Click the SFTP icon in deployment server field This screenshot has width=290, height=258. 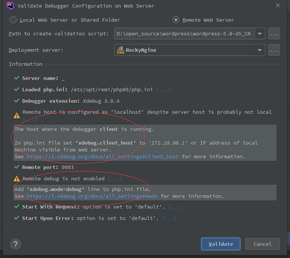[x=120, y=50]
